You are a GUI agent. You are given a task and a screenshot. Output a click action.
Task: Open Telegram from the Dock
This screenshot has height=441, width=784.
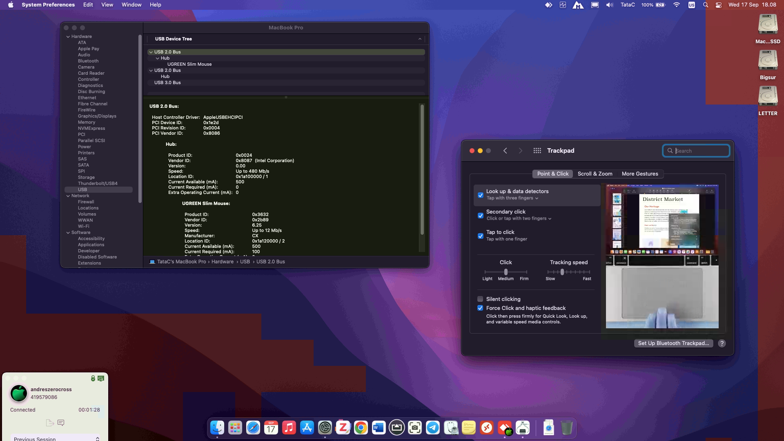coord(433,428)
